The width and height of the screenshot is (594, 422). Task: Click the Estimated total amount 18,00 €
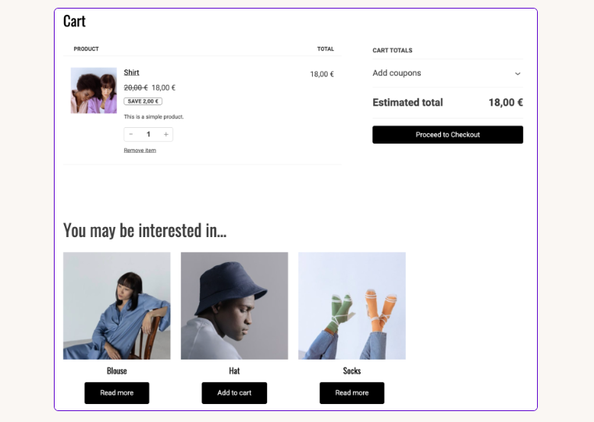pos(505,102)
